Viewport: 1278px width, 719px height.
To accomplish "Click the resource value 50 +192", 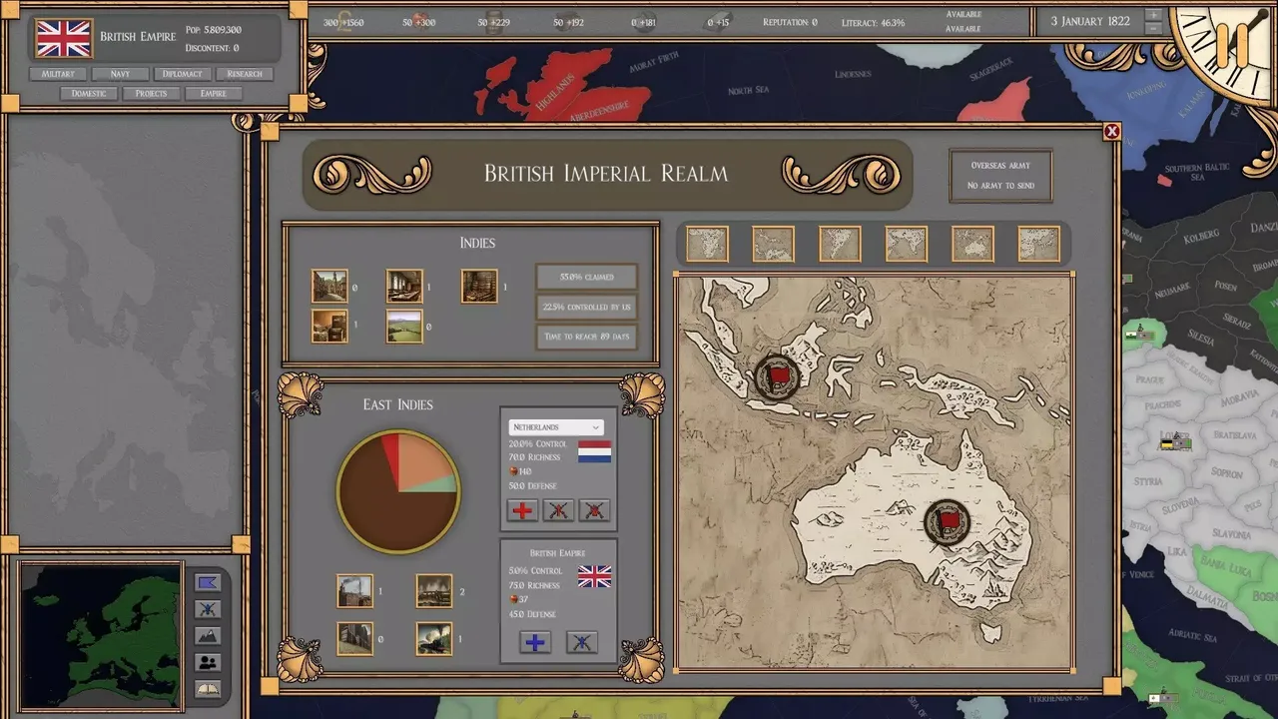I will pos(569,22).
